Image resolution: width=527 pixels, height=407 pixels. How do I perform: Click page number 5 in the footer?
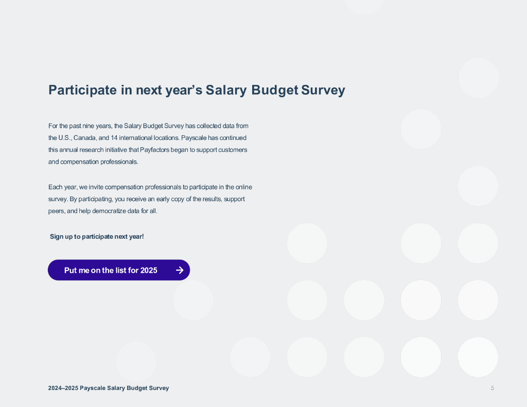492,388
